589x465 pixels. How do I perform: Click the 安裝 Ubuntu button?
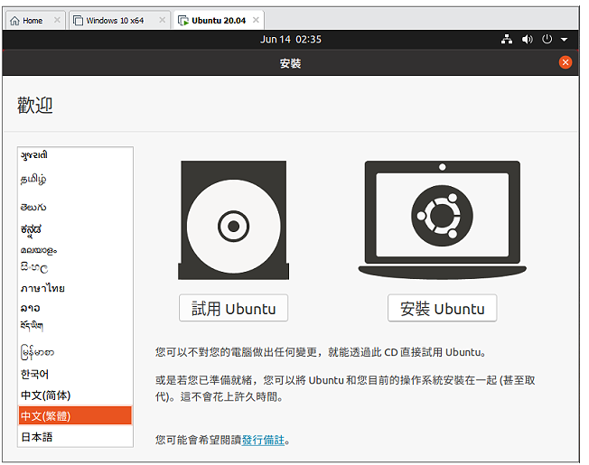coord(442,308)
